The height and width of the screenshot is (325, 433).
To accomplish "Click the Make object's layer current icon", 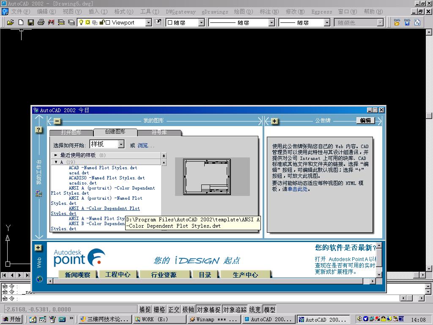I will [61, 22].
